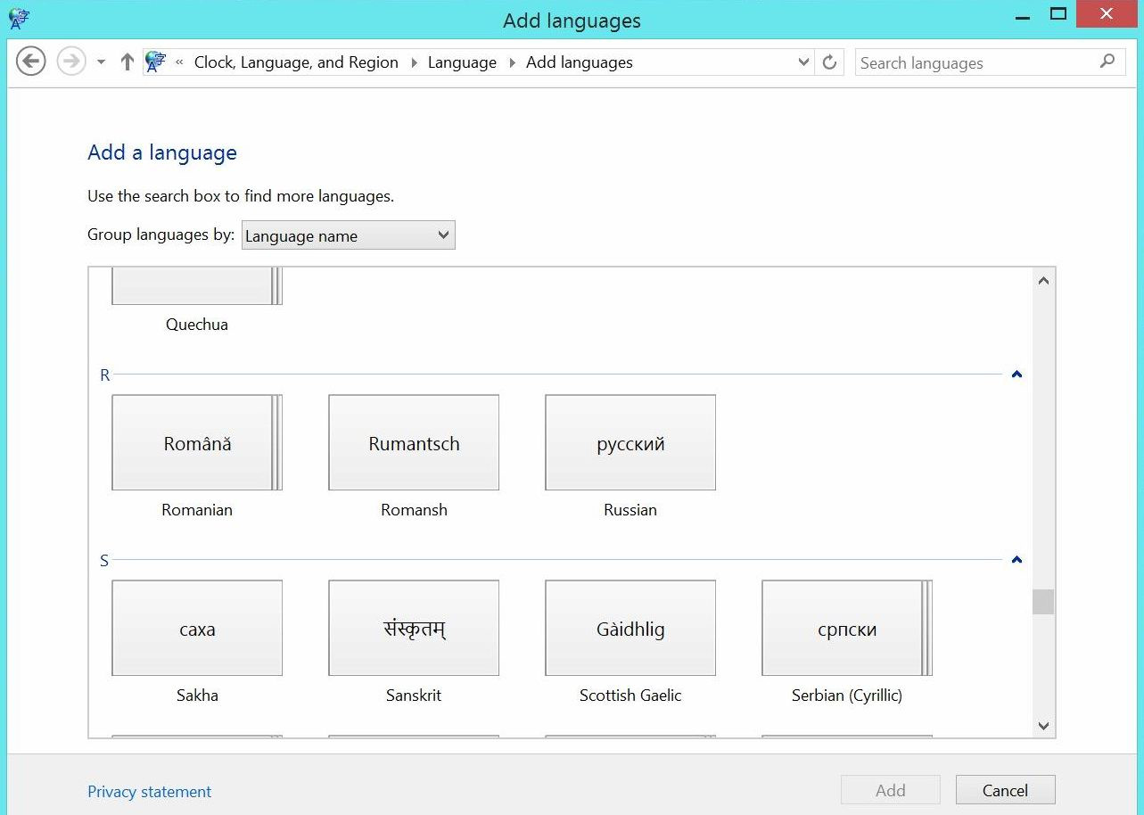Expand the address bar history dropdown
Screen dimensions: 1144x815
803,62
